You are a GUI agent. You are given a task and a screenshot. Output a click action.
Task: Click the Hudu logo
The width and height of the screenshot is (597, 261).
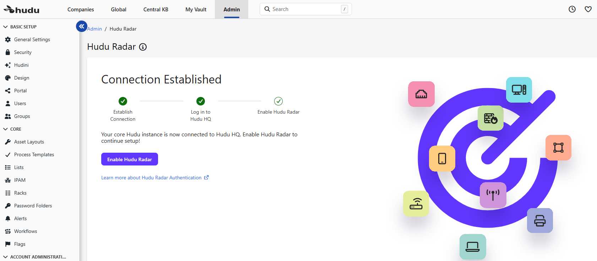point(21,10)
